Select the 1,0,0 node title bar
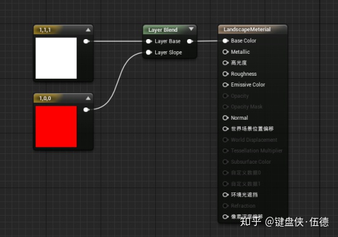 (x=63, y=98)
